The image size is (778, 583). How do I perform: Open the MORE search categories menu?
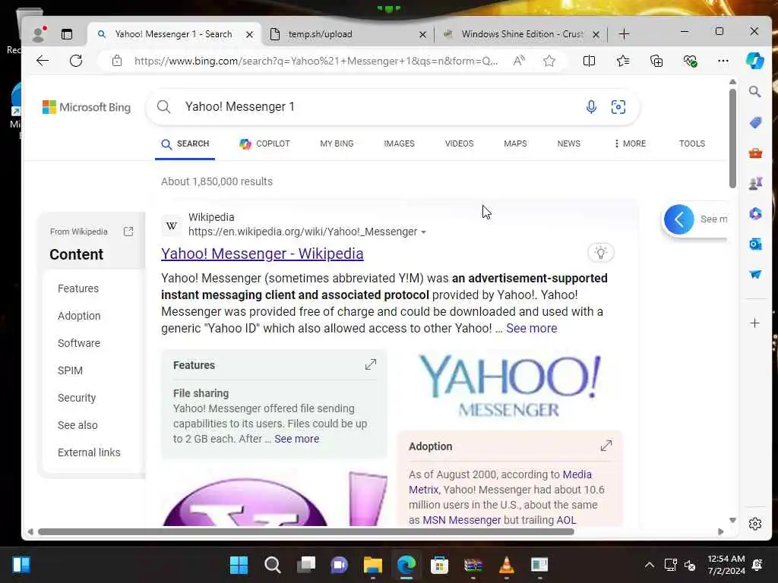(x=630, y=143)
